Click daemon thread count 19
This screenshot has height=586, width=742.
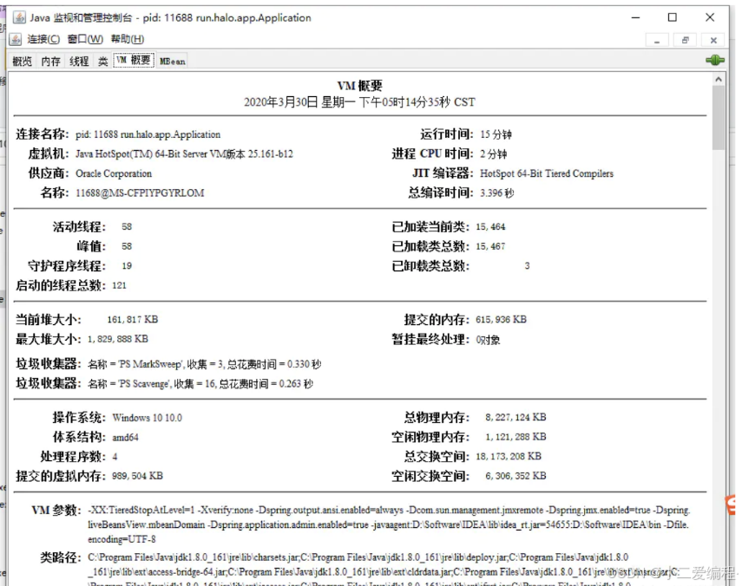[127, 265]
